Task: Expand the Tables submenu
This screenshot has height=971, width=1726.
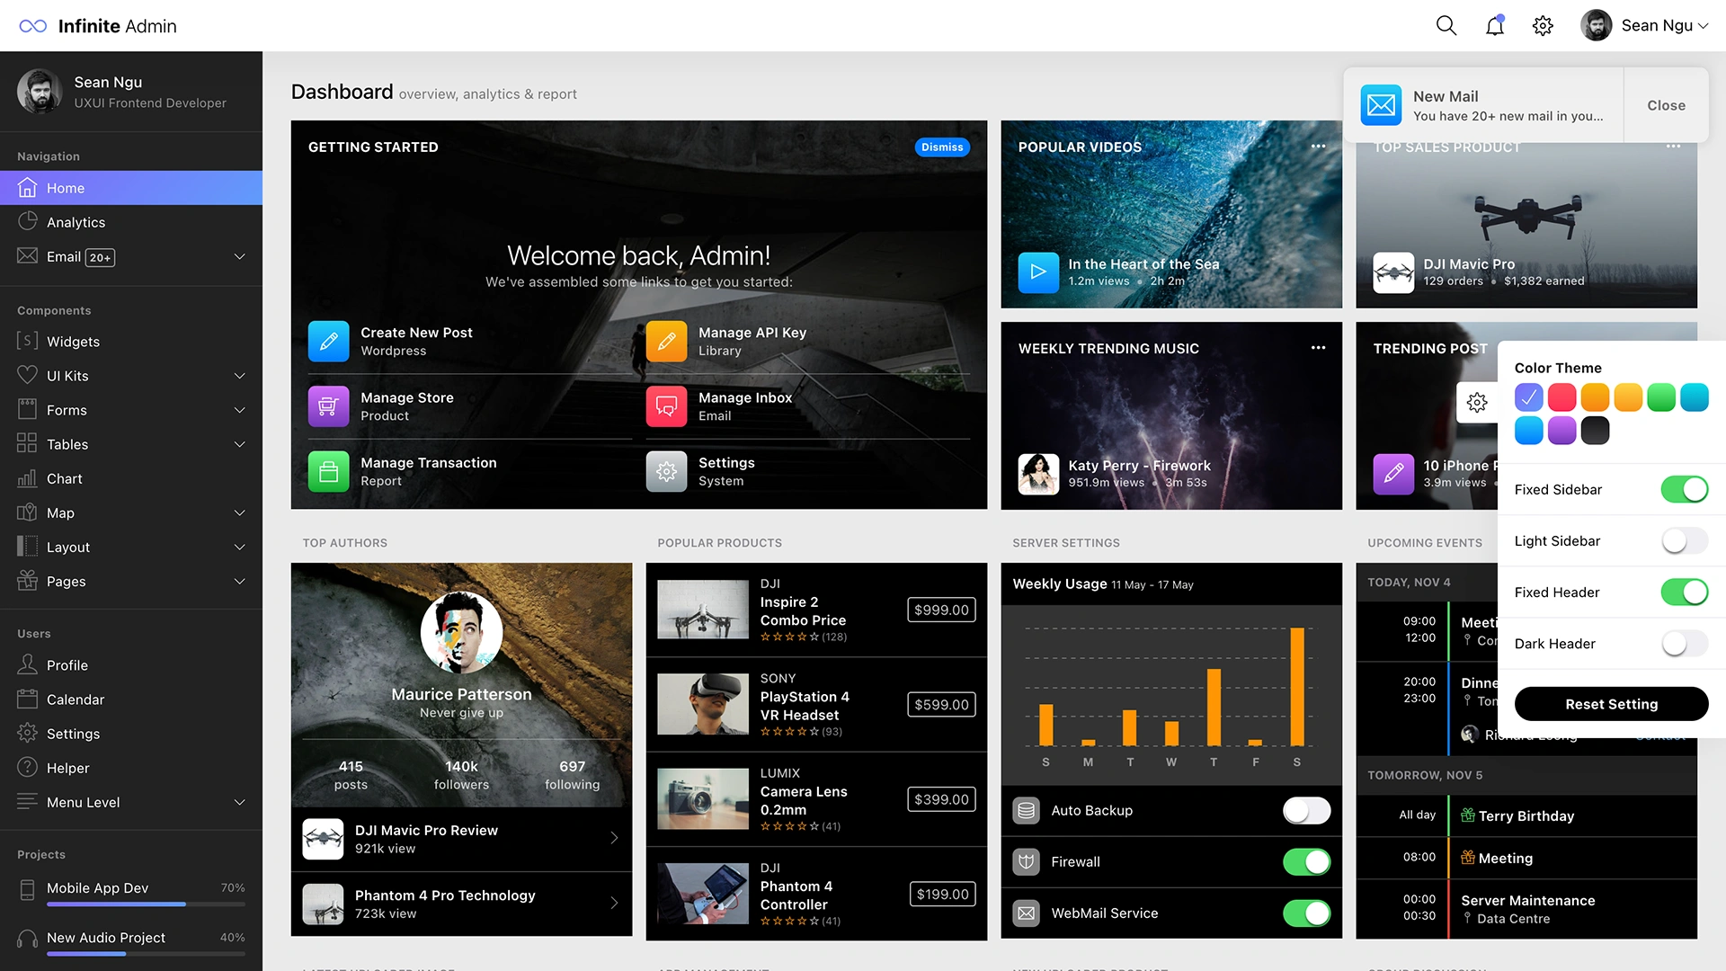Action: pyautogui.click(x=240, y=444)
